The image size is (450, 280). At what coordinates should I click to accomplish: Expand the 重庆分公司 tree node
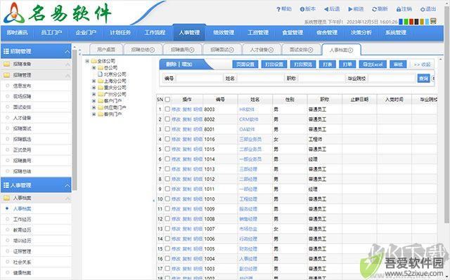pyautogui.click(x=94, y=88)
